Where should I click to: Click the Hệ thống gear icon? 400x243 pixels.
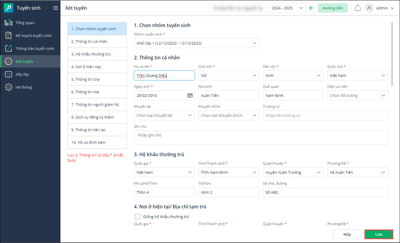(x=9, y=87)
